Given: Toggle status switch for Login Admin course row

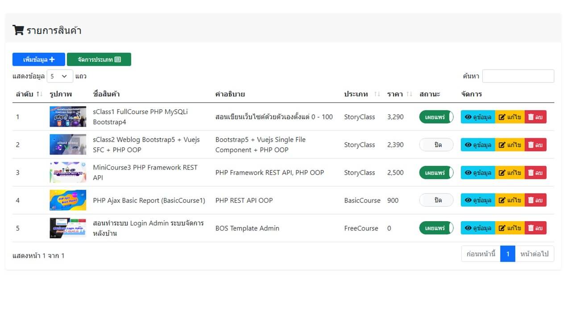Looking at the screenshot, I should pos(436,228).
